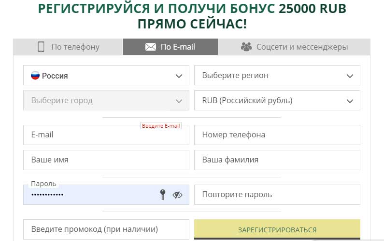Click the key icon in password field

pos(163,195)
